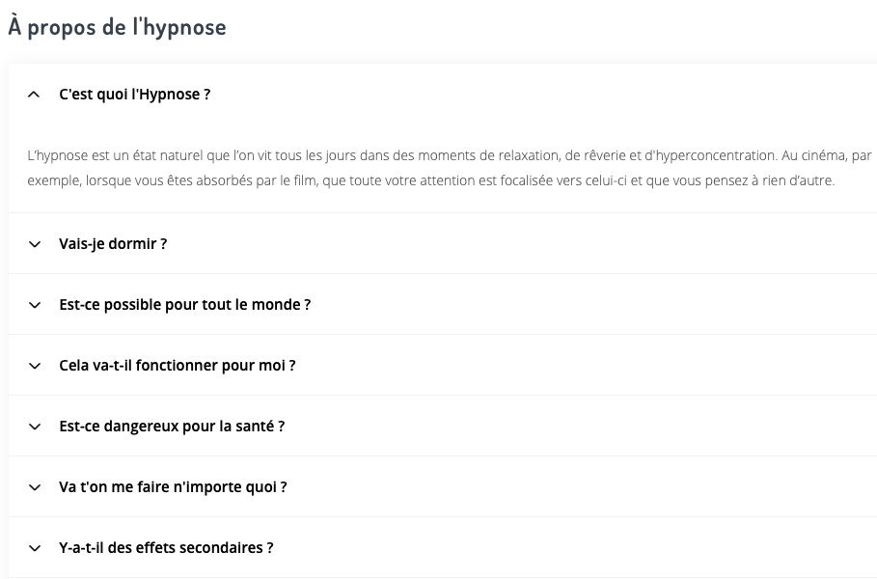Select "Est-ce dangereux pour la santé ?" question

pos(172,427)
